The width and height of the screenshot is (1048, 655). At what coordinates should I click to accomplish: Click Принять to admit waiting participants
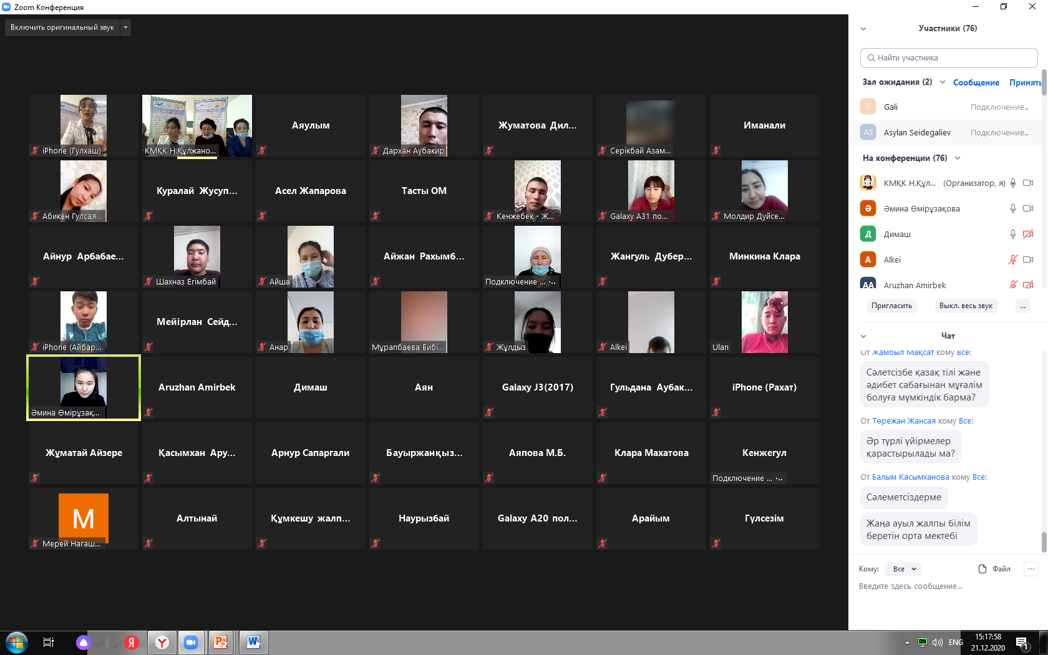pos(1024,82)
